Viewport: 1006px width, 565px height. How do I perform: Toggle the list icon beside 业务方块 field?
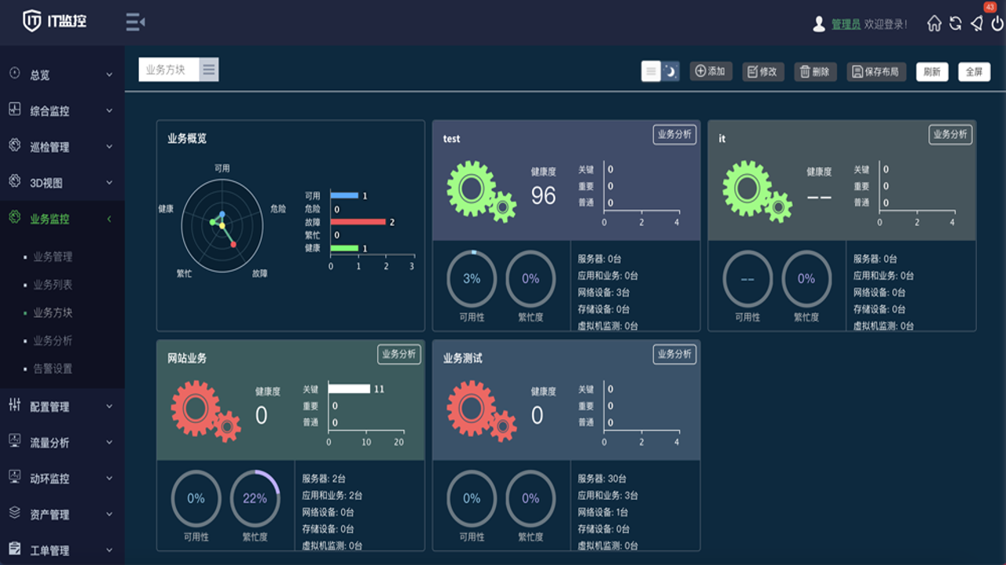click(209, 70)
